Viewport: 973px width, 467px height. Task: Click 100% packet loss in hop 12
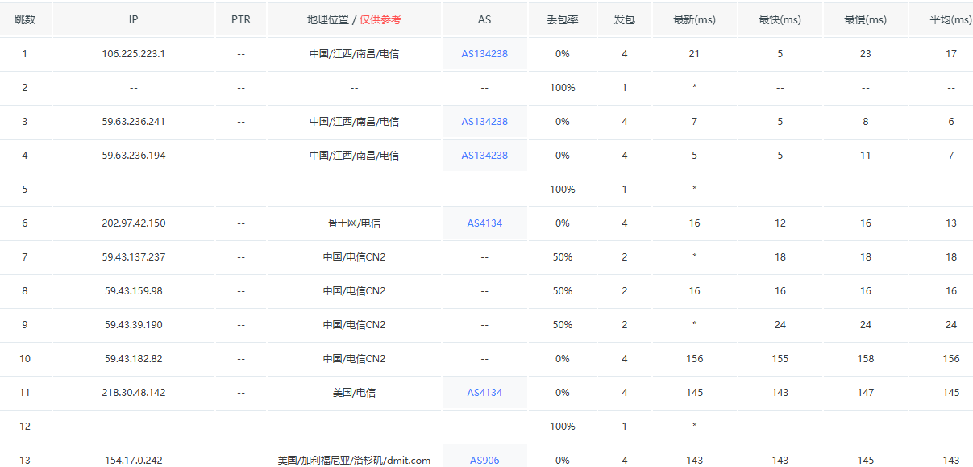(x=563, y=427)
